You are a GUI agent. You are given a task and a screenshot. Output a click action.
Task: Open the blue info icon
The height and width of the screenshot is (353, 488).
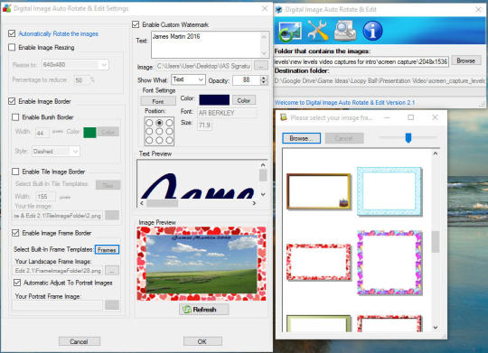[x=372, y=31]
